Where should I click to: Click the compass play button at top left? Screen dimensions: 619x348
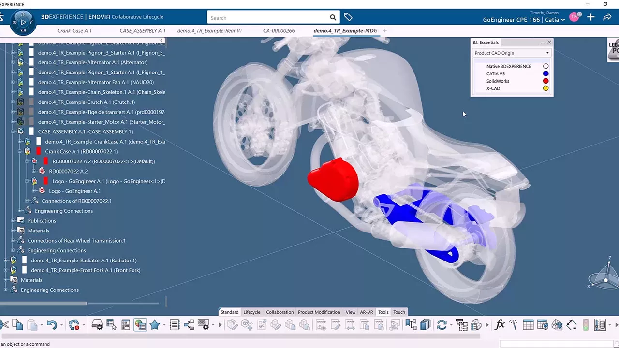(x=23, y=22)
